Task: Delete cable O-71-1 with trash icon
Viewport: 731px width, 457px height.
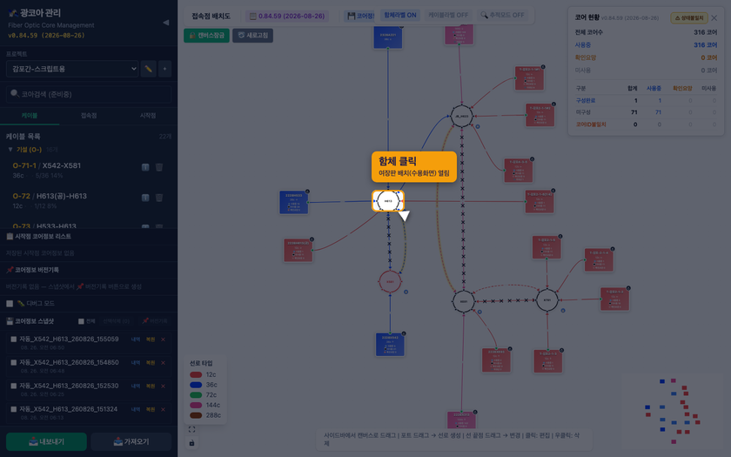Action: [159, 167]
